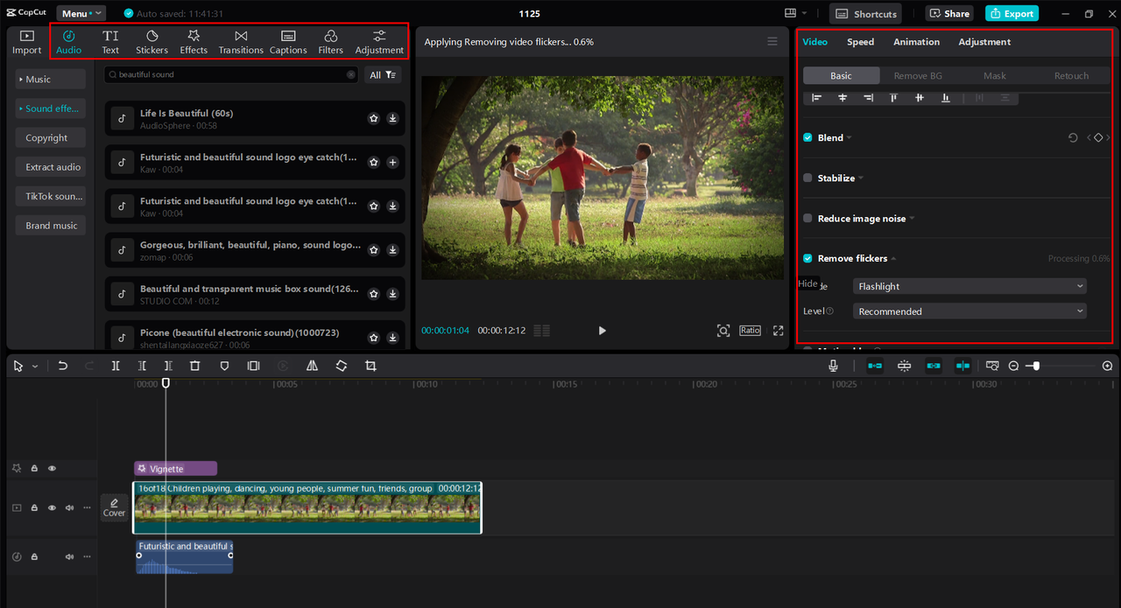Download 'Gorgeous, brilliant, beautiful, piano' sound
Screen dimensions: 1121x608
tap(392, 250)
